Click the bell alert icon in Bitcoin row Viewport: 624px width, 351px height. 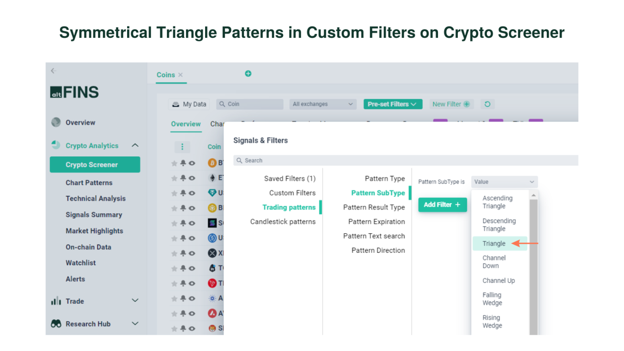[183, 163]
